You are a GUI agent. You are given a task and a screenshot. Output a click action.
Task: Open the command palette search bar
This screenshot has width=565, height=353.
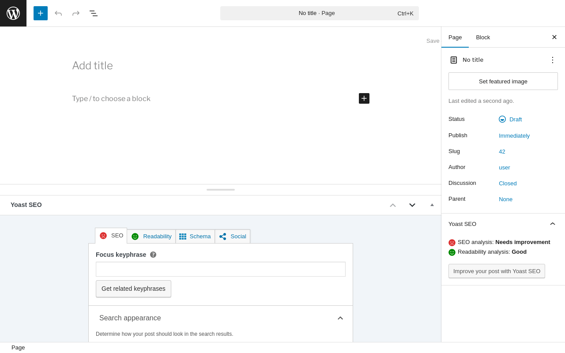[320, 13]
